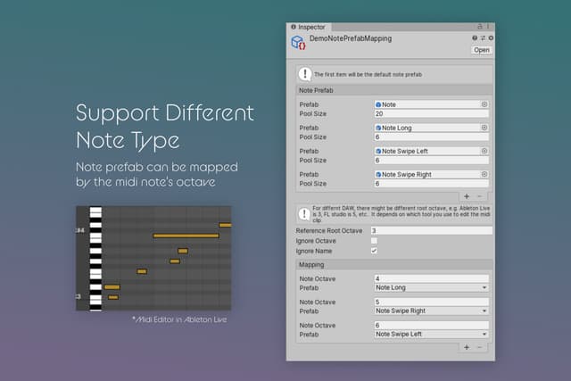Click the warning icon for default note prefab
This screenshot has width=571, height=381.
[x=305, y=74]
